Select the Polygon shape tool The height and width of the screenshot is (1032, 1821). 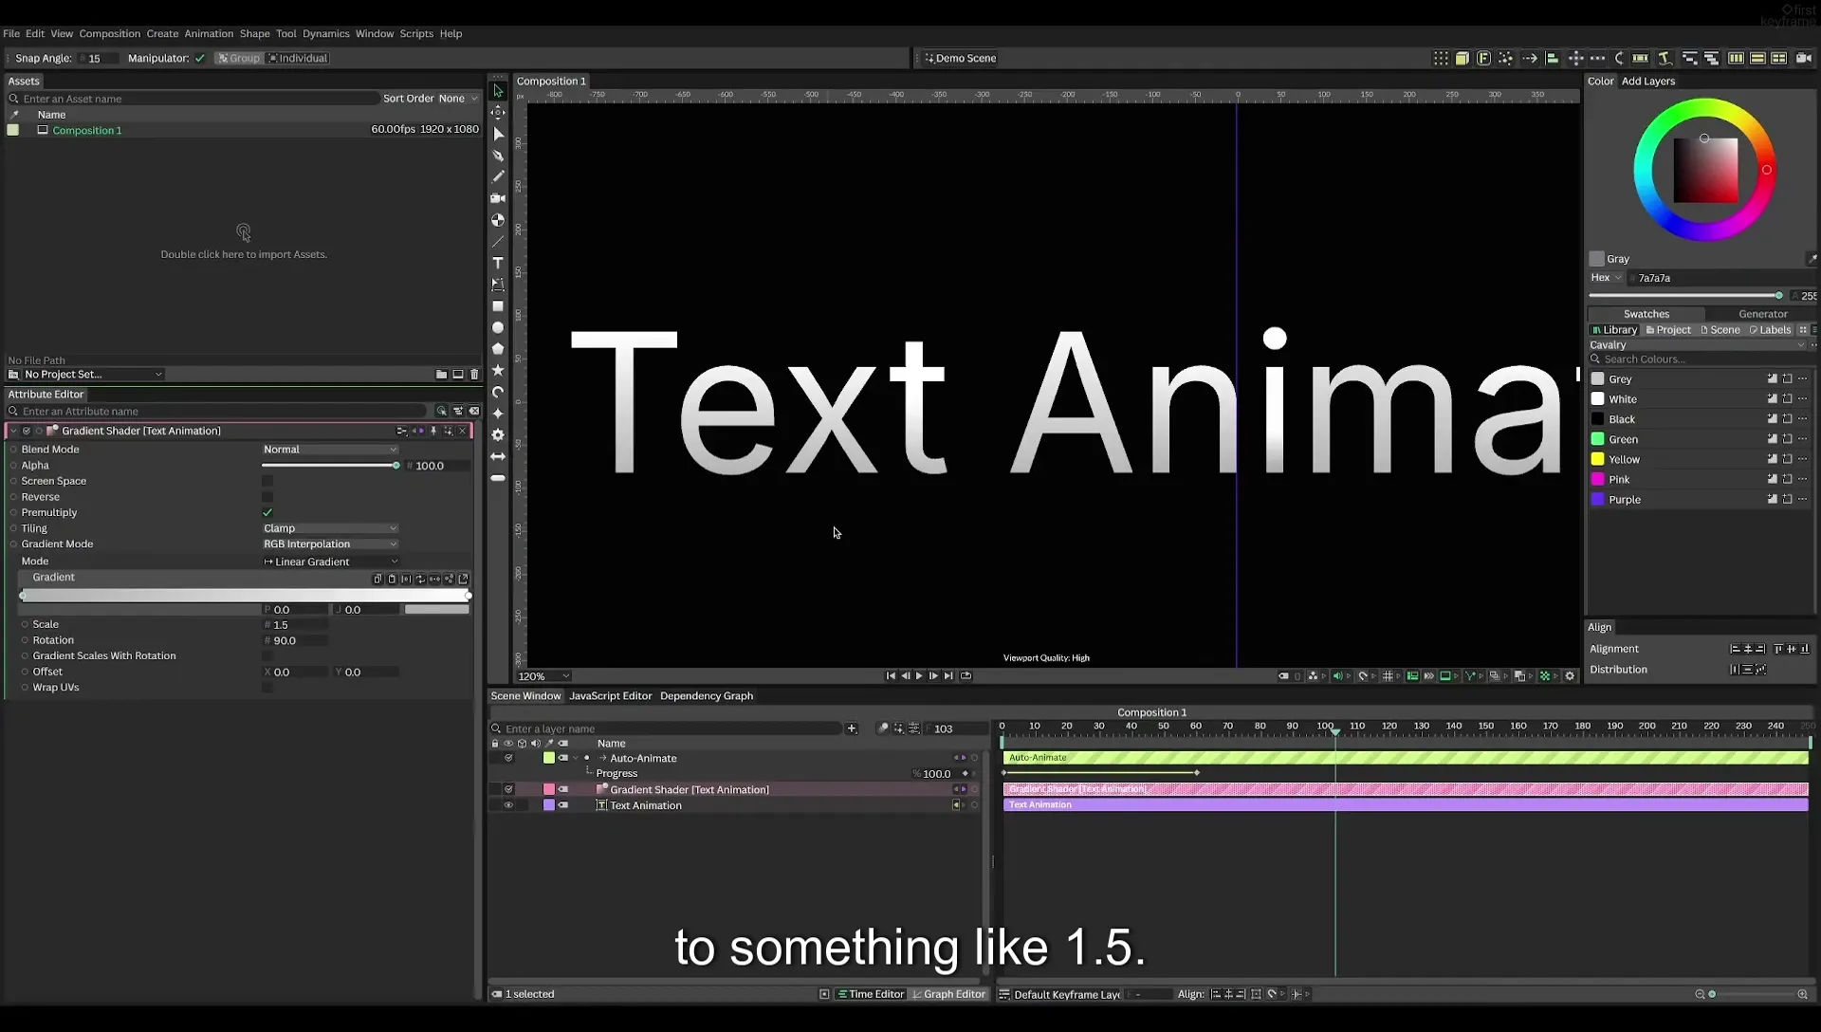pyautogui.click(x=498, y=349)
